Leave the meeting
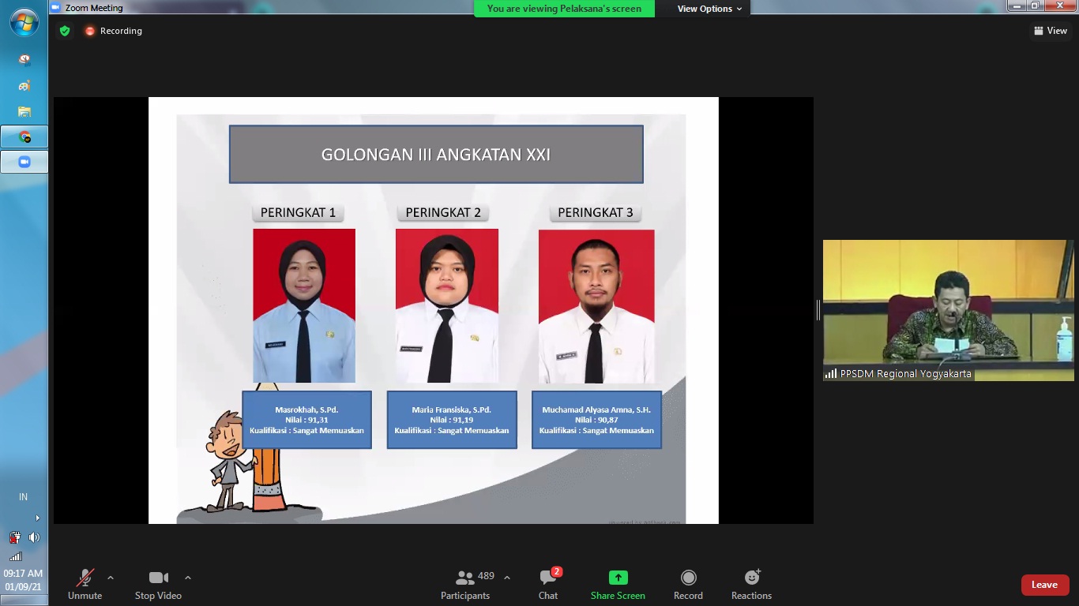 coord(1044,585)
